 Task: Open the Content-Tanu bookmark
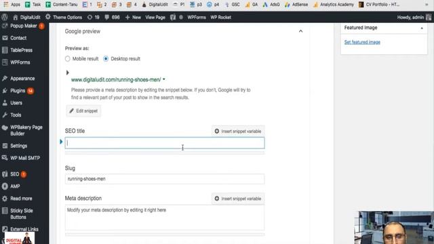(62, 5)
